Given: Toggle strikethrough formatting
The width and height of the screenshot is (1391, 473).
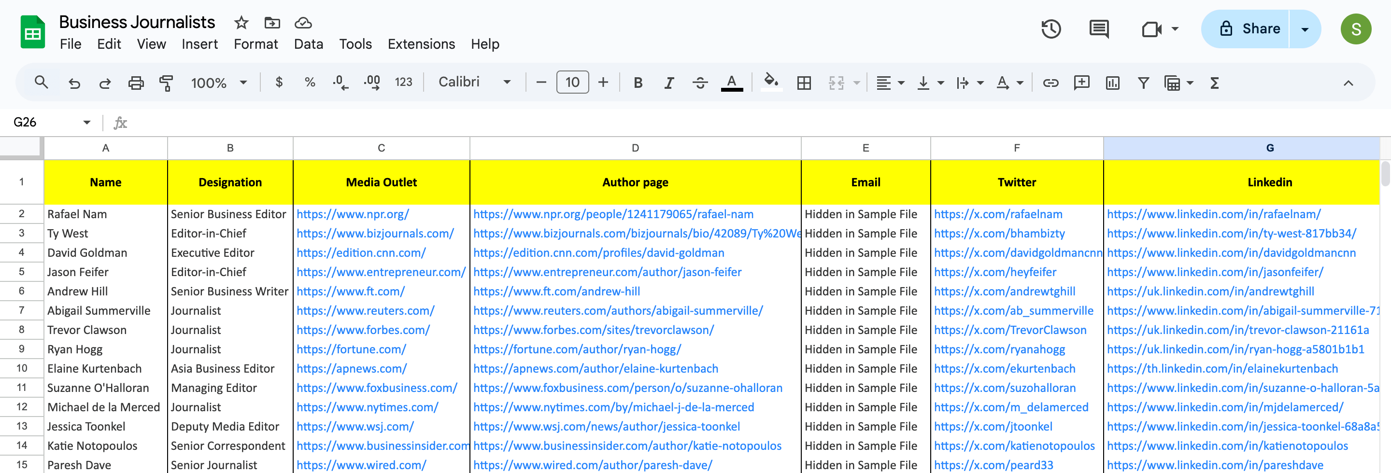Looking at the screenshot, I should coord(700,83).
